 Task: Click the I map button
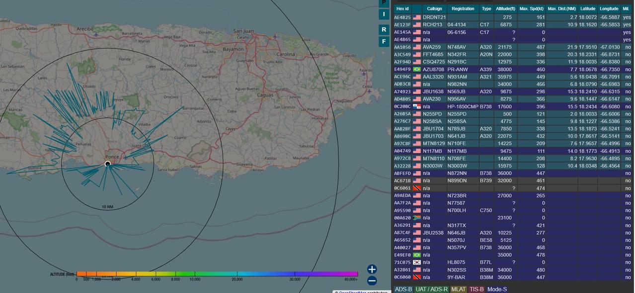pos(383,14)
